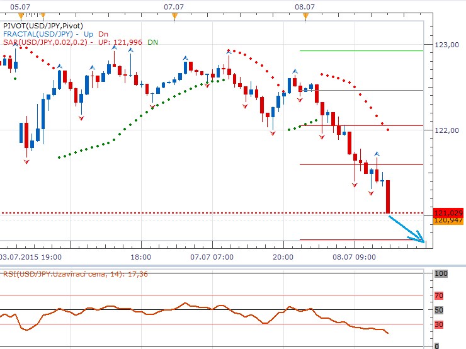Select the PIVOT(USD/JPY,Pivot) indicator label
Image resolution: width=466 pixels, height=349 pixels.
[44, 25]
